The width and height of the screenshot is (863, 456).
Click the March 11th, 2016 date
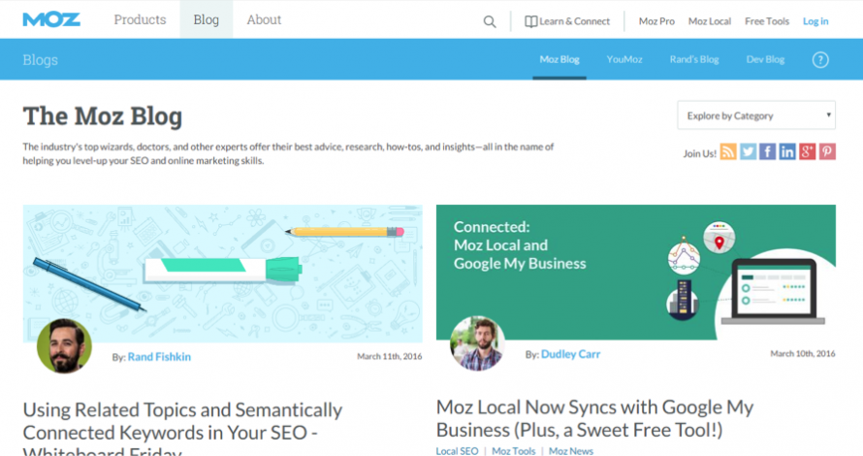tap(390, 356)
